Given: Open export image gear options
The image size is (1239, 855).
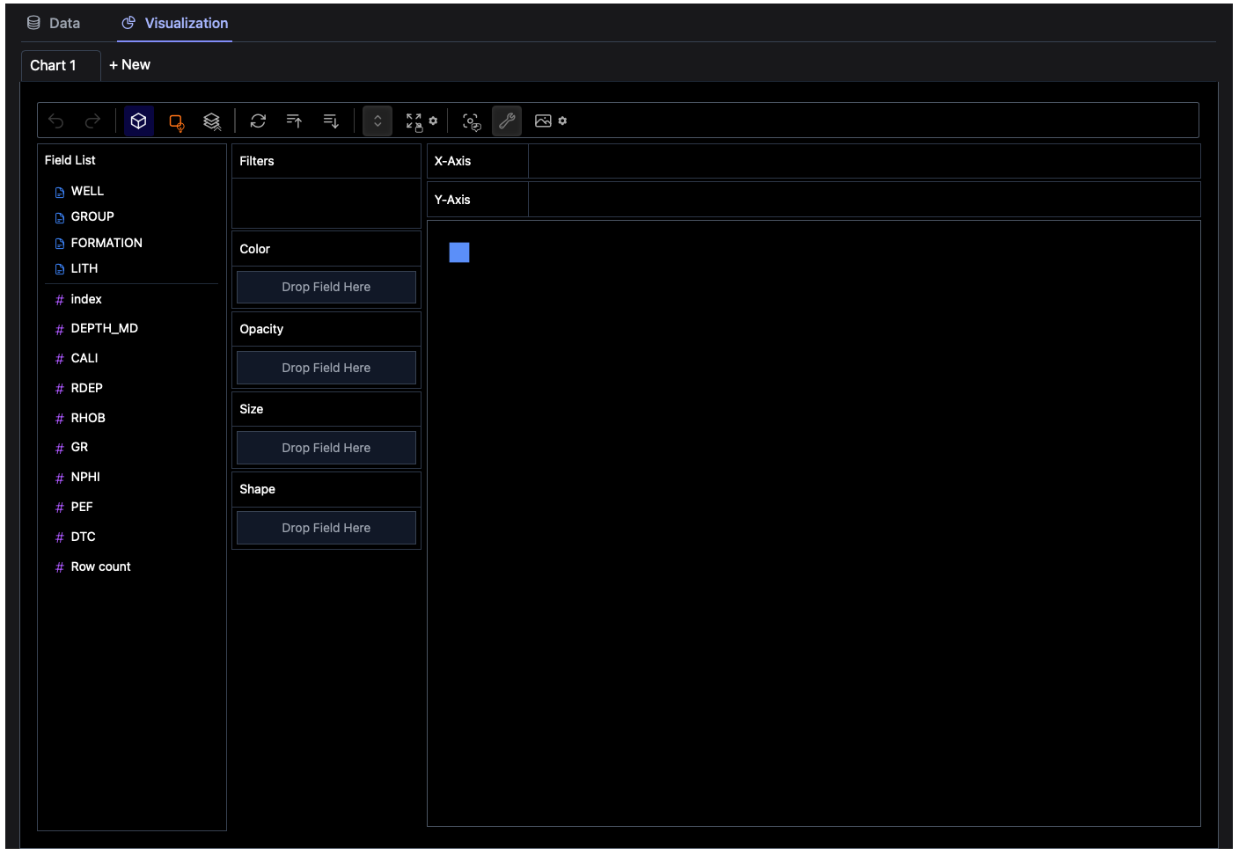Looking at the screenshot, I should tap(562, 121).
